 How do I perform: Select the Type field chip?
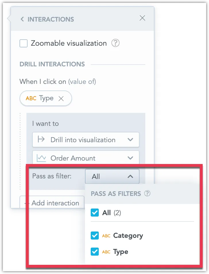[x=46, y=98]
